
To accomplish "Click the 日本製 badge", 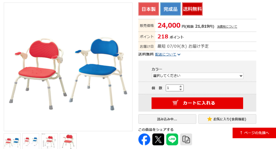I will [149, 9].
